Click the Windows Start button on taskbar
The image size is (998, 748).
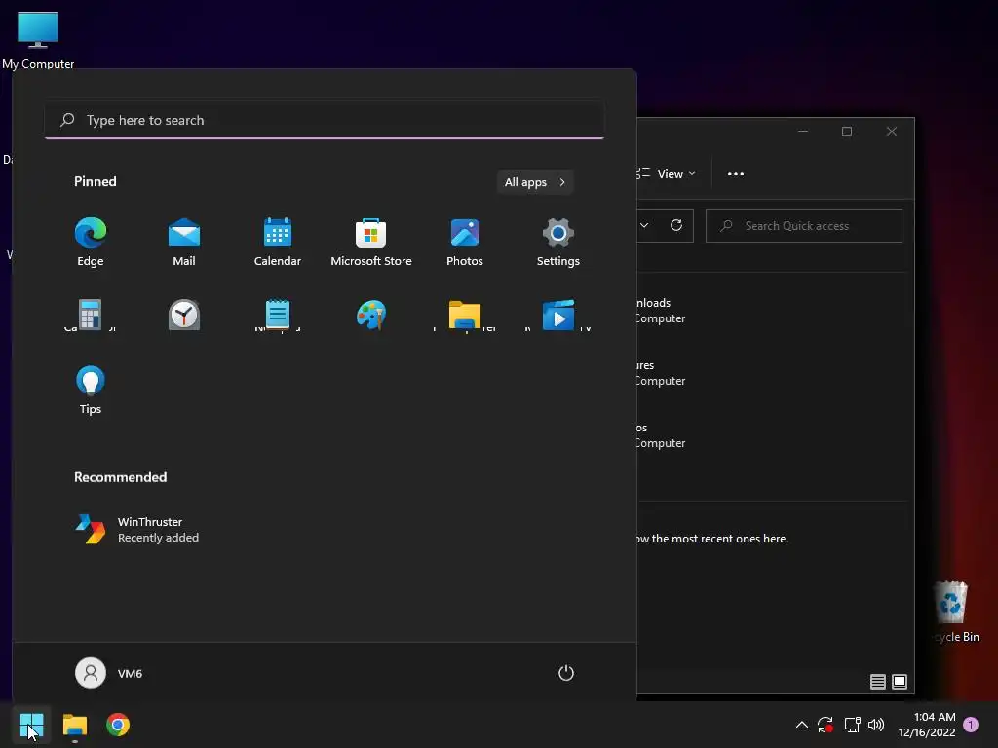coord(31,725)
